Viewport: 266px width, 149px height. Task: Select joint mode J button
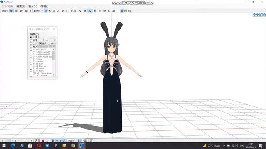30,11
